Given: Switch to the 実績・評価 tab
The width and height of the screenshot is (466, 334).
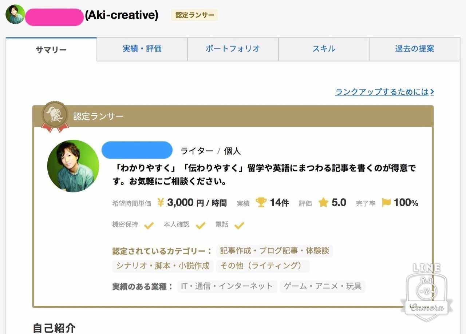Looking at the screenshot, I should pos(142,49).
